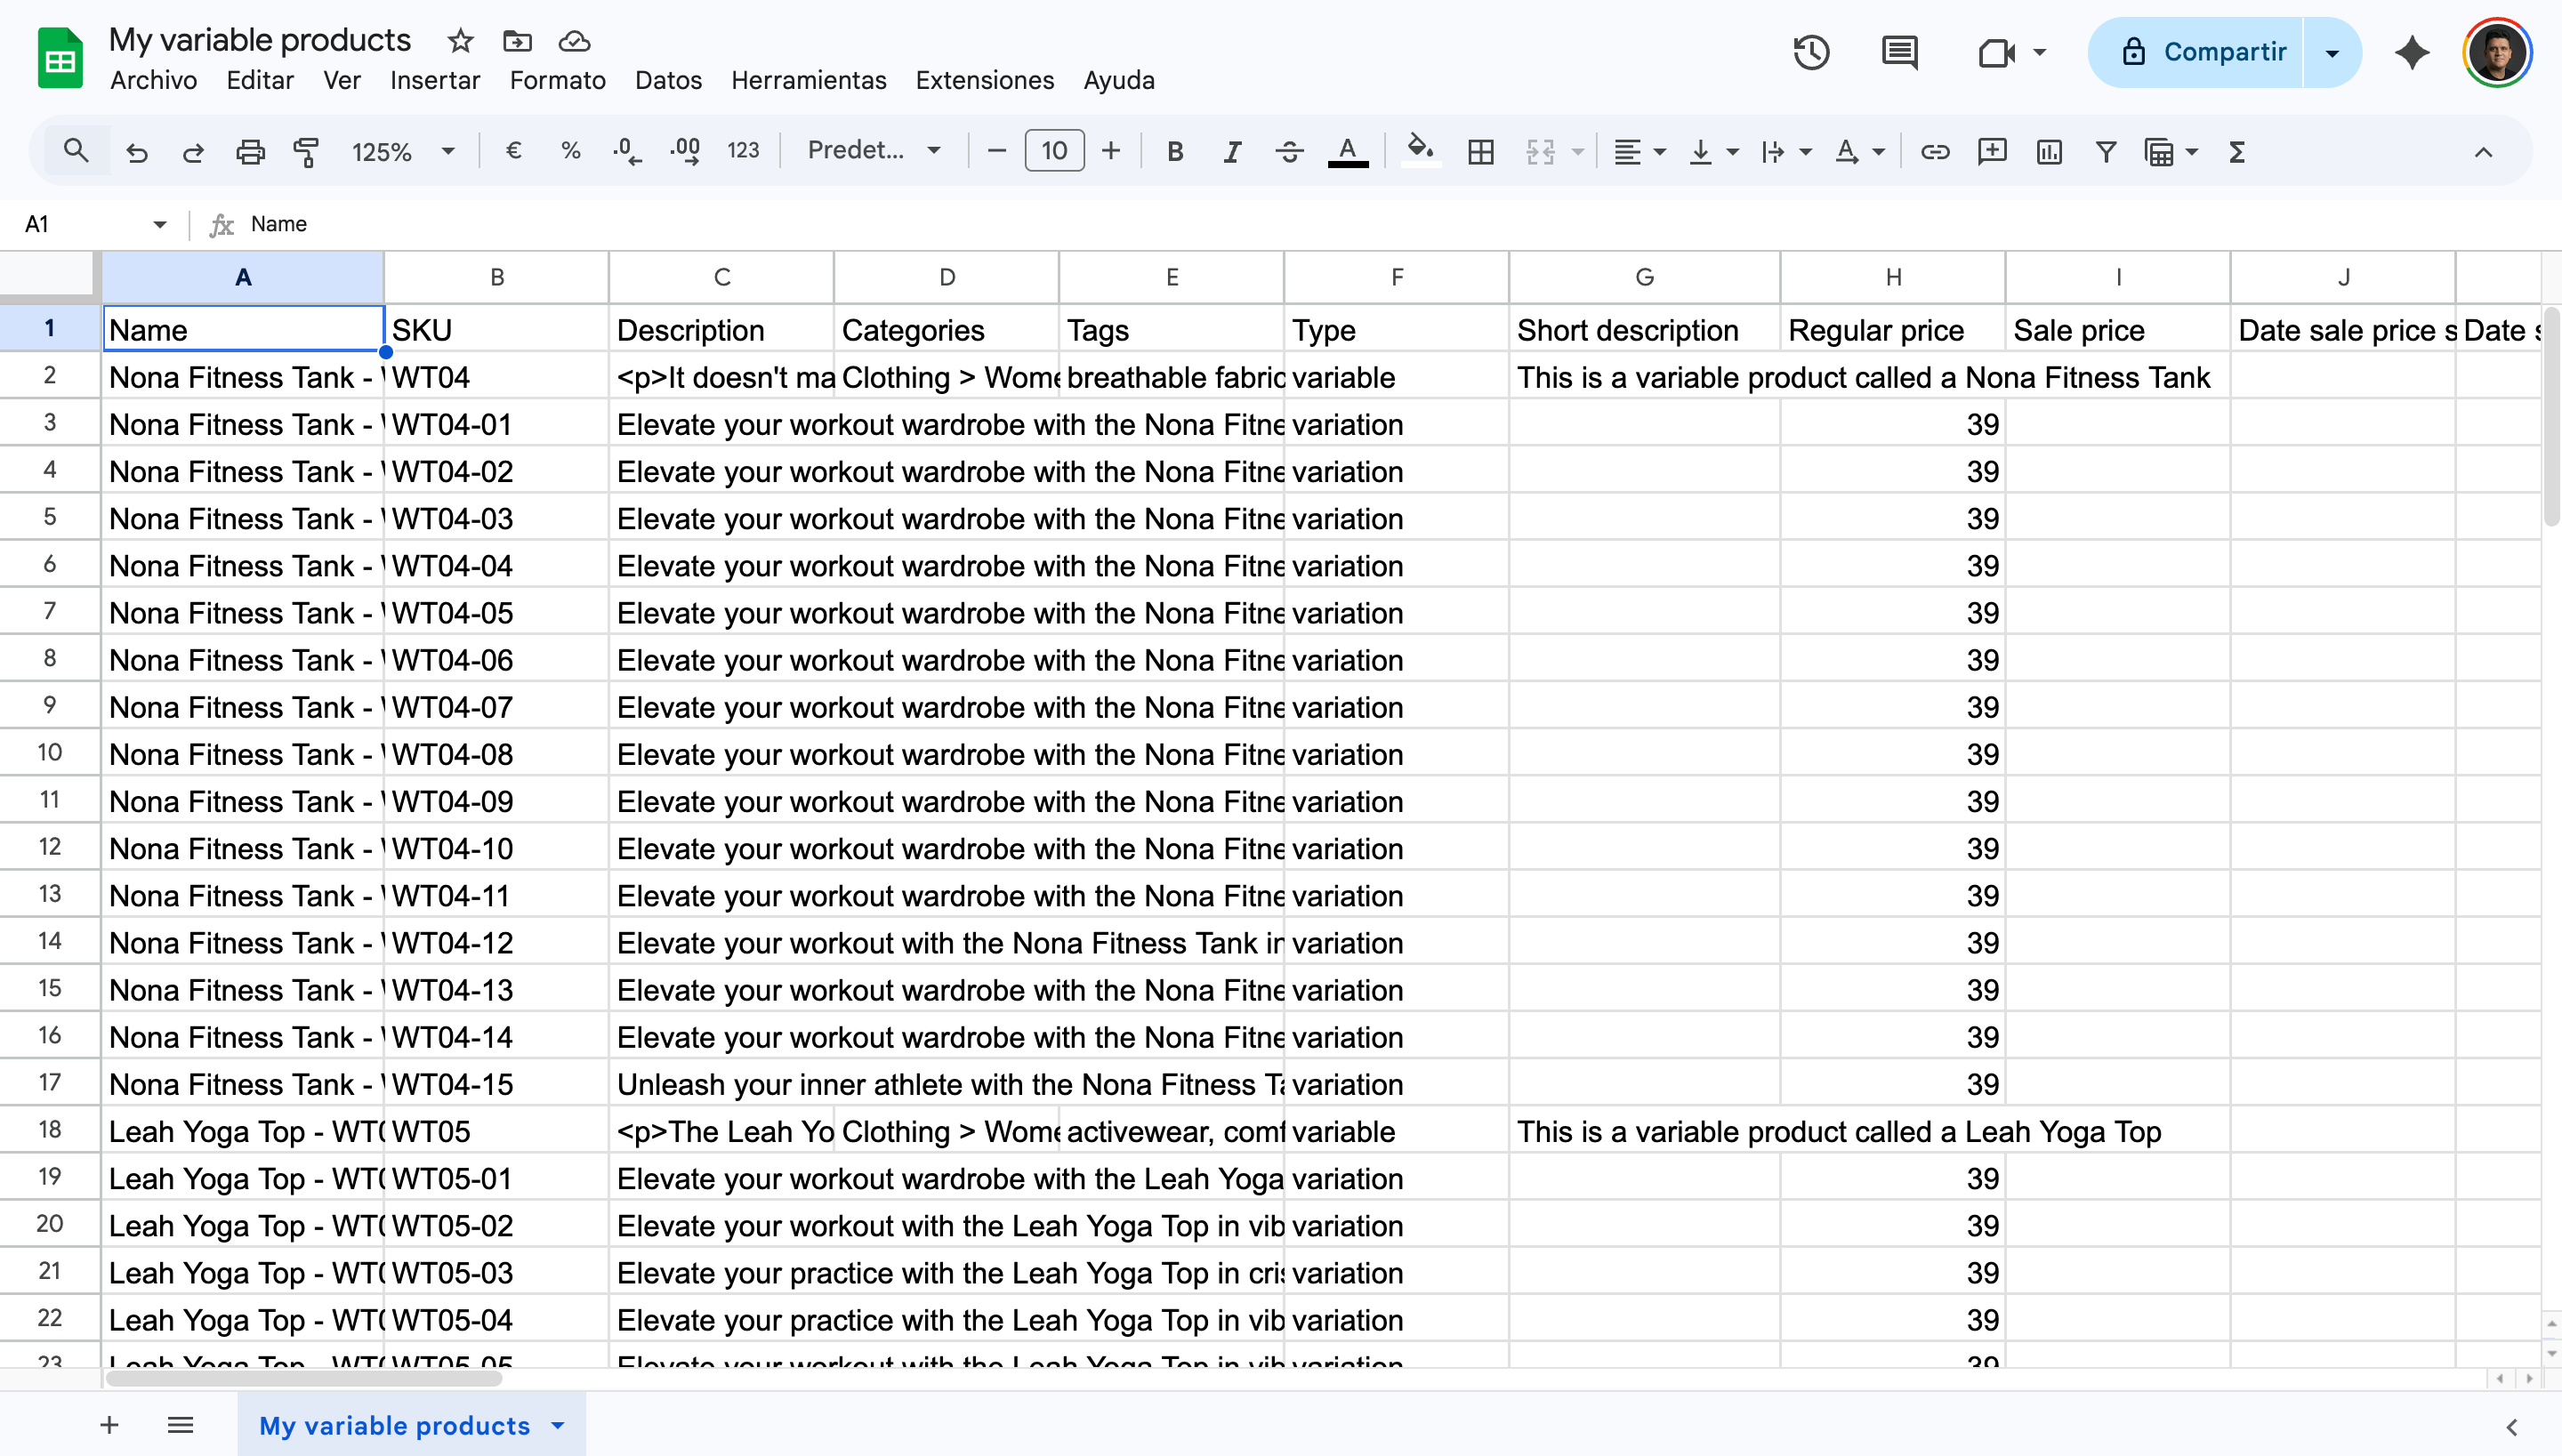Click the insert chart icon
This screenshot has height=1456, width=2562.
point(2049,152)
